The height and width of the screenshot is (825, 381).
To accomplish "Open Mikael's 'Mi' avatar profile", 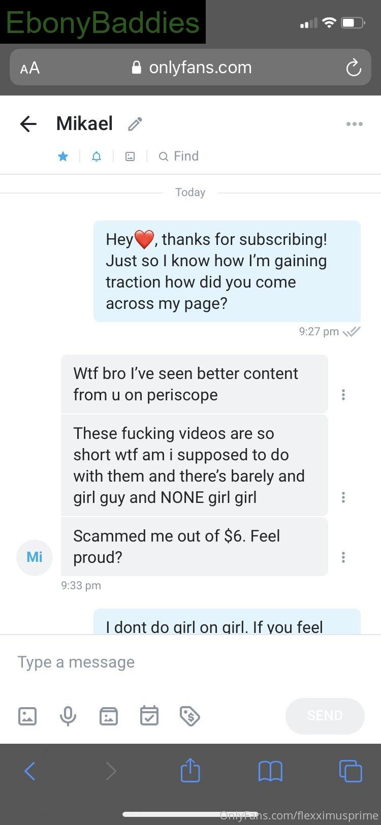I will (x=35, y=557).
